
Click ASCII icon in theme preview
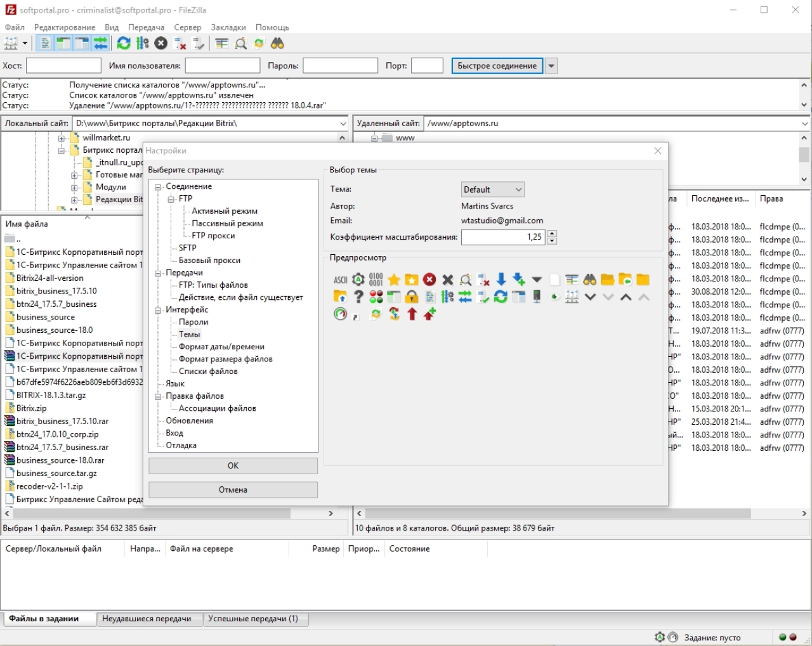pyautogui.click(x=340, y=280)
